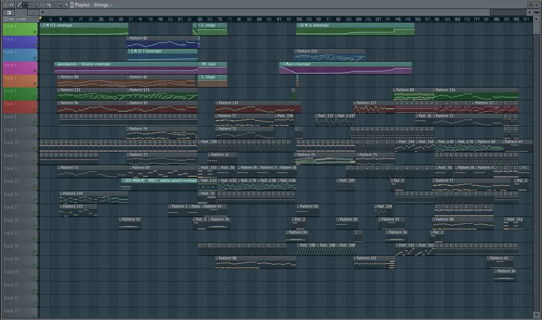The height and width of the screenshot is (320, 542).
Task: Open the 'Pattern 98' menu icon on Track 19
Action: pos(217,258)
